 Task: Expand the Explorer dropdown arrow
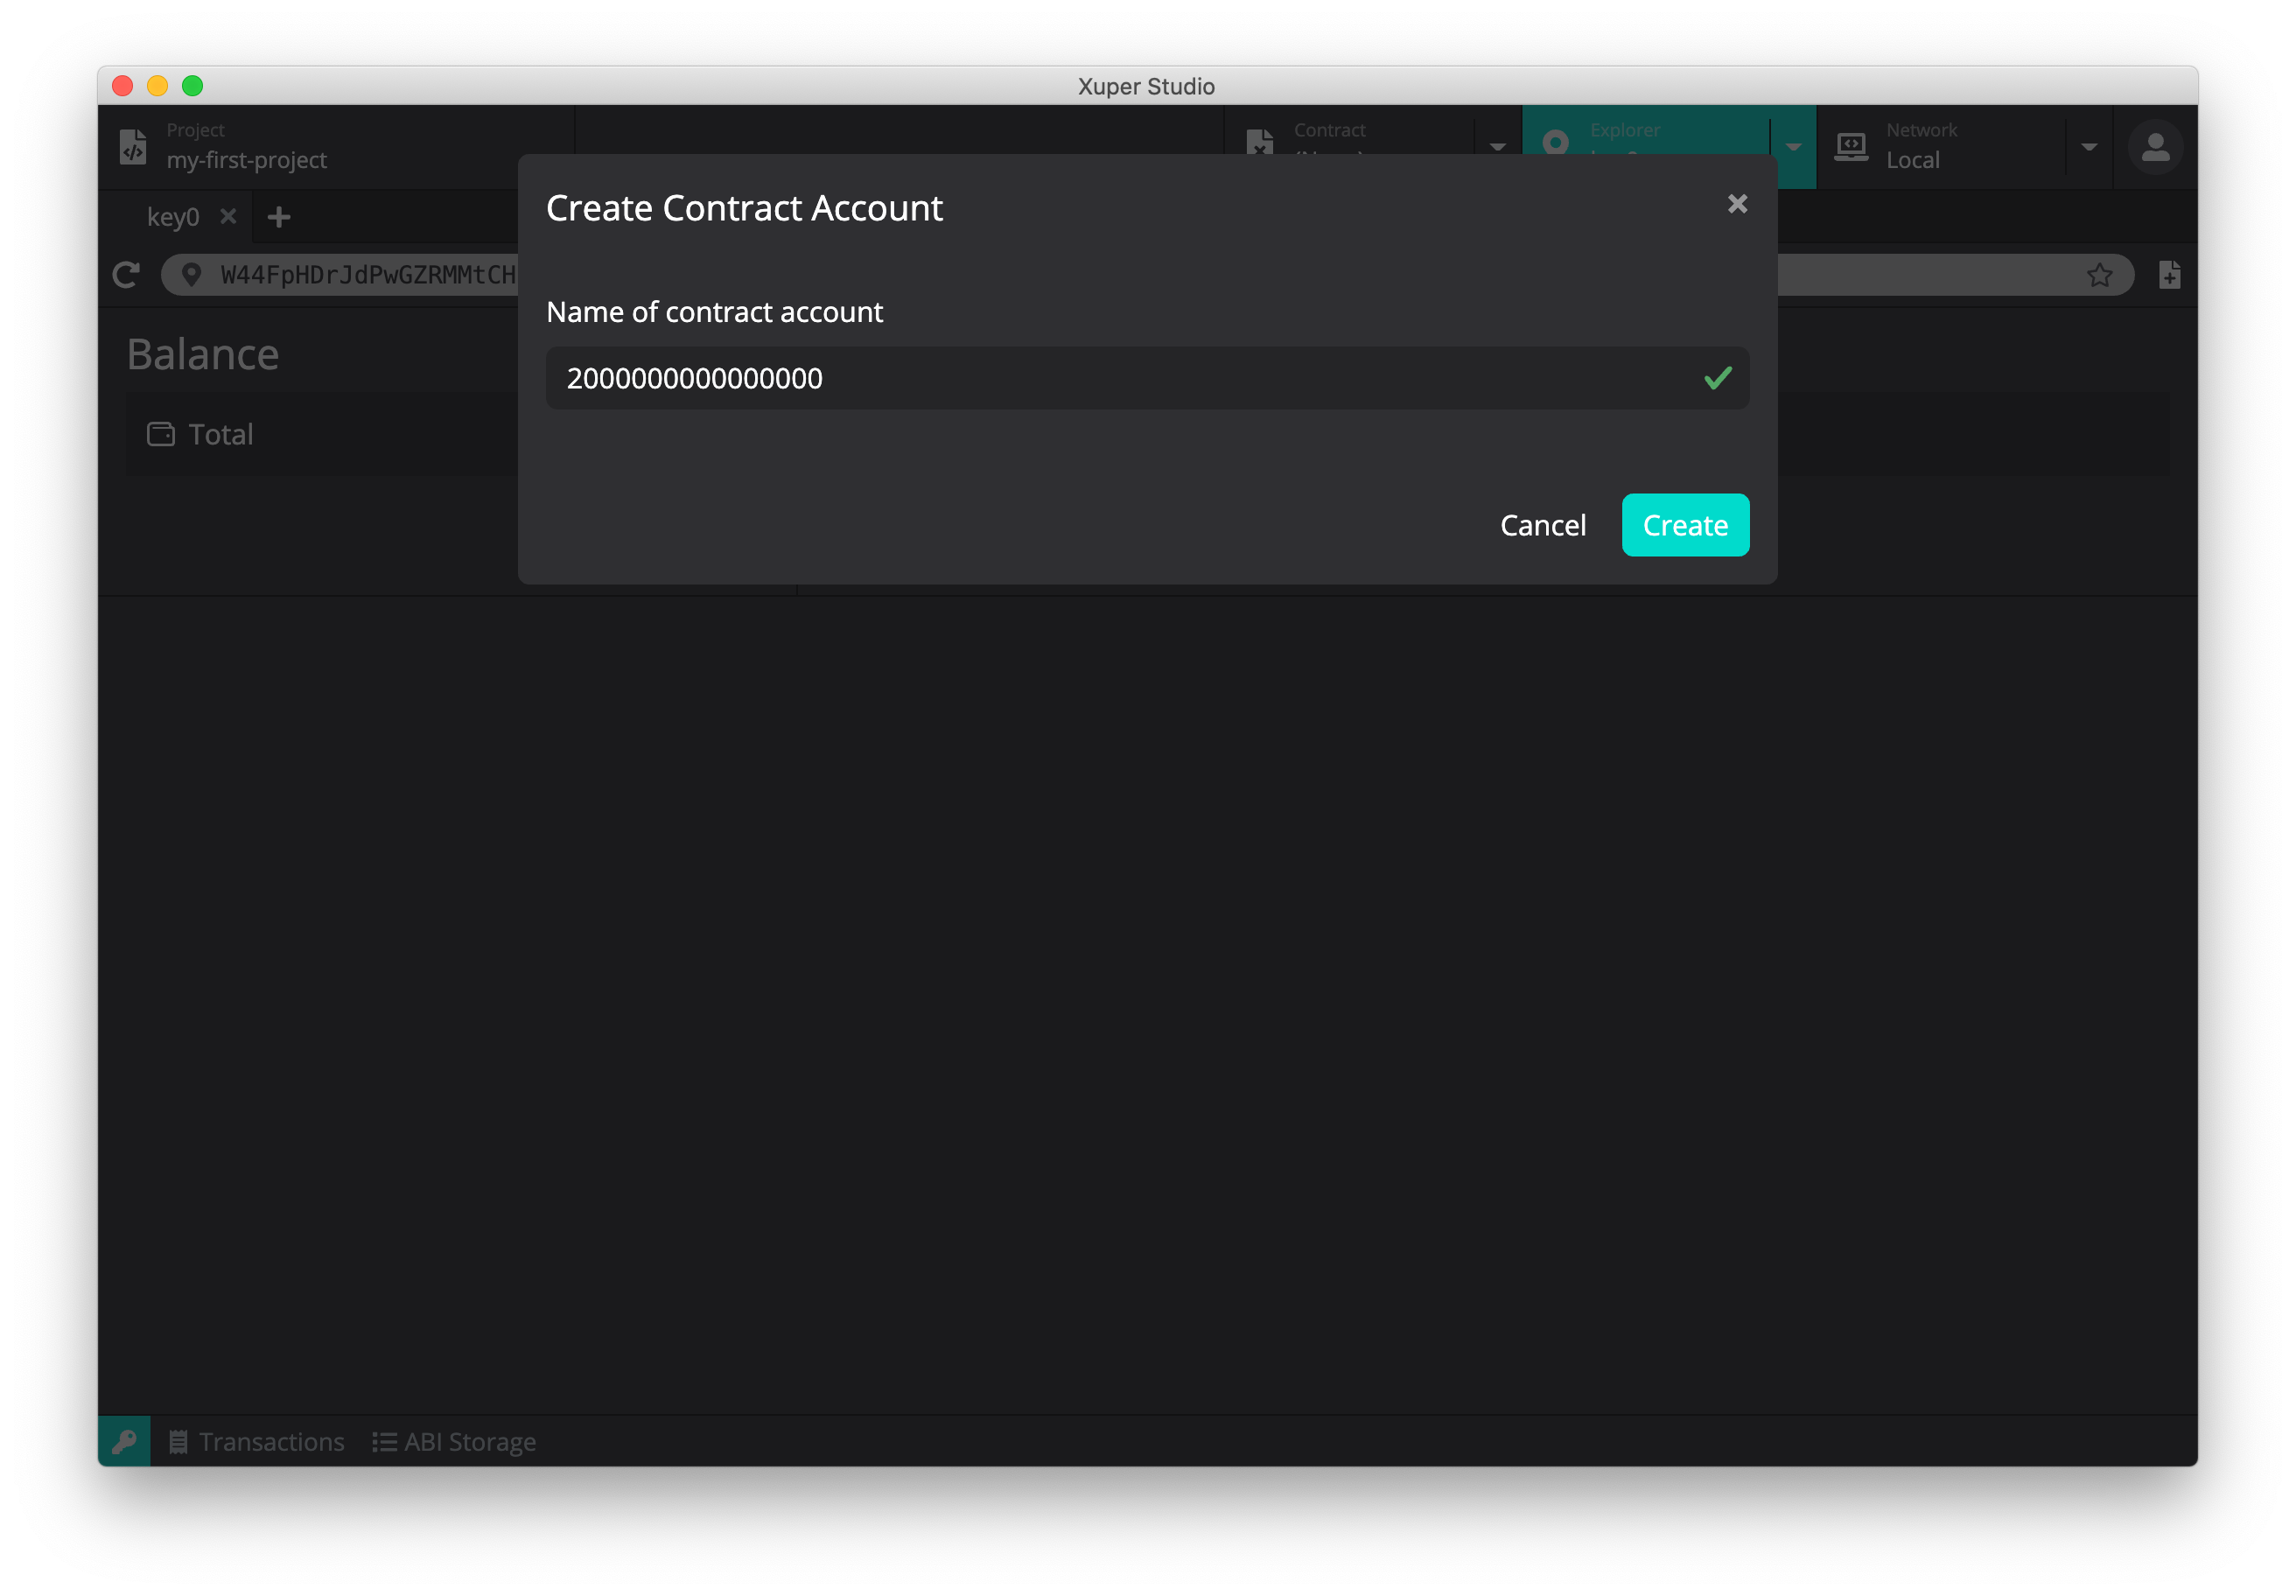coord(1793,147)
